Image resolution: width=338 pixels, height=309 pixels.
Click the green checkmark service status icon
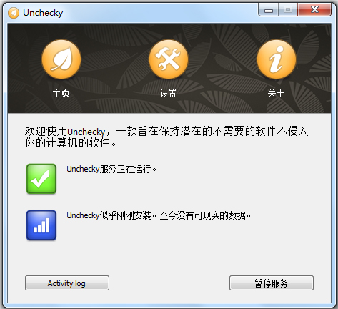[41, 179]
